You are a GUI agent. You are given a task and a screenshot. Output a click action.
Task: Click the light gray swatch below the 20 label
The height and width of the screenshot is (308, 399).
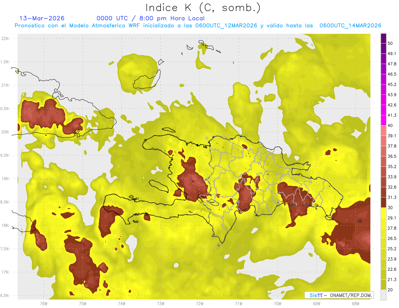point(383,295)
